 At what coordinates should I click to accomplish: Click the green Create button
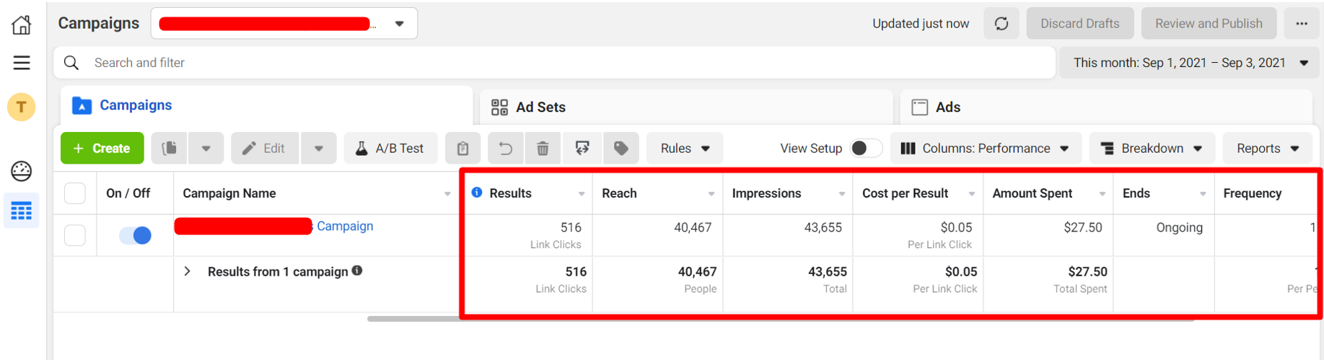pyautogui.click(x=102, y=149)
